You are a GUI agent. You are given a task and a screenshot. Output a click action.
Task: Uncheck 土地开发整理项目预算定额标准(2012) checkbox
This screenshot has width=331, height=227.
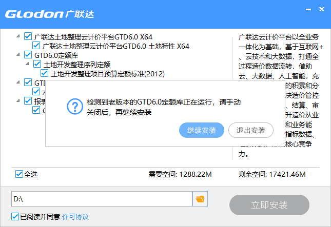click(x=44, y=73)
